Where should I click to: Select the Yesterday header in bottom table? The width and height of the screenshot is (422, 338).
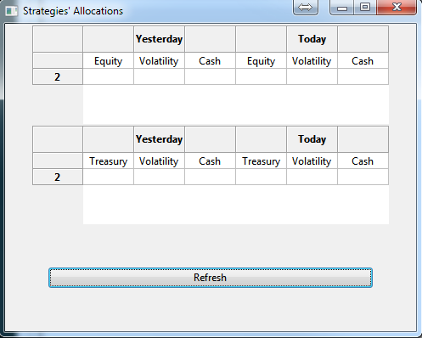(159, 139)
